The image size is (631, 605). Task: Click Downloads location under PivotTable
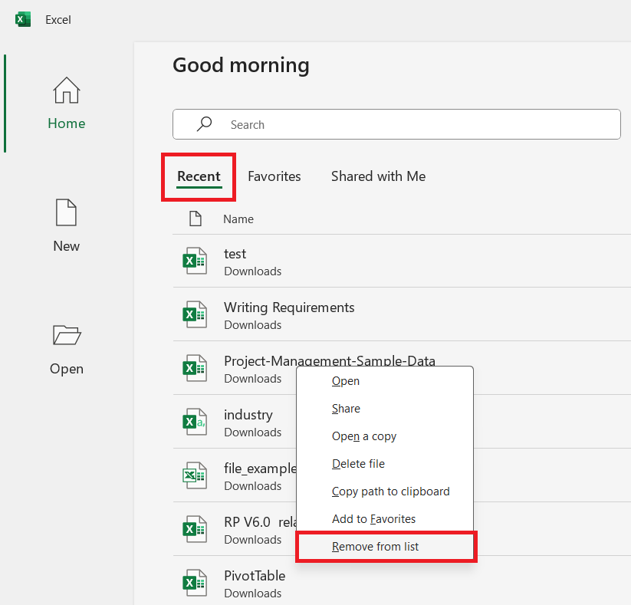(253, 593)
